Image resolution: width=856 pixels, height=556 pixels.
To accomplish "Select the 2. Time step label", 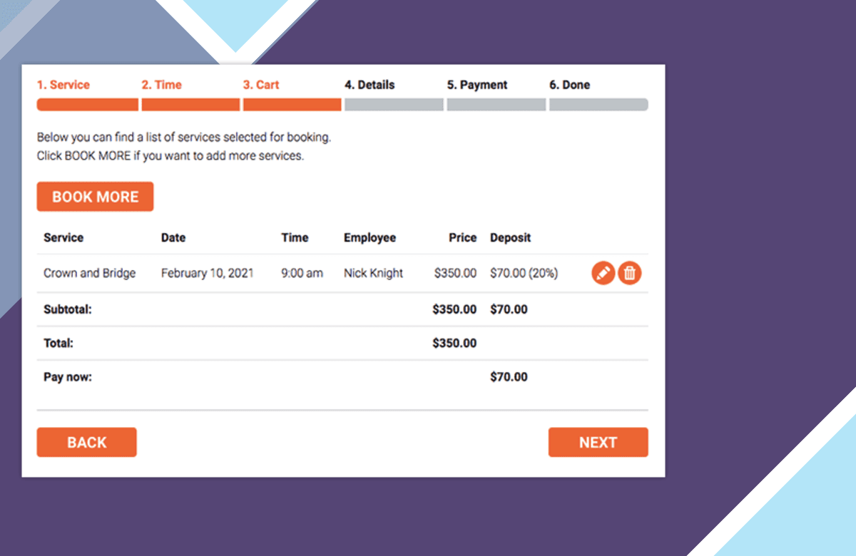I will (x=161, y=85).
